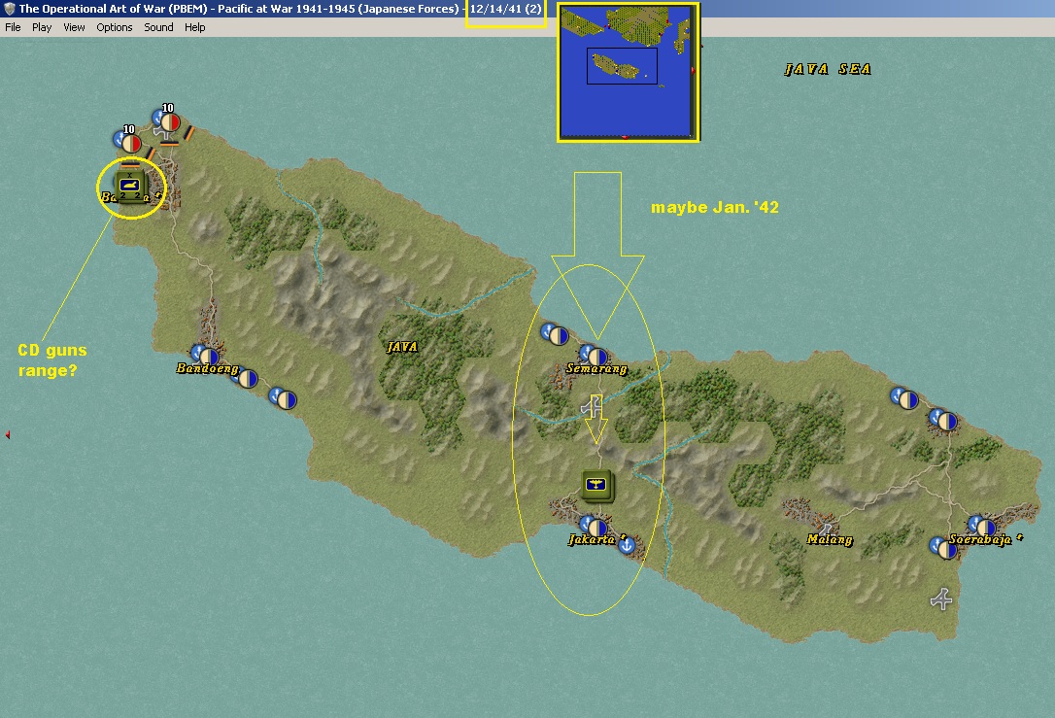Click the application icon in the title bar
The image size is (1055, 718).
point(9,9)
